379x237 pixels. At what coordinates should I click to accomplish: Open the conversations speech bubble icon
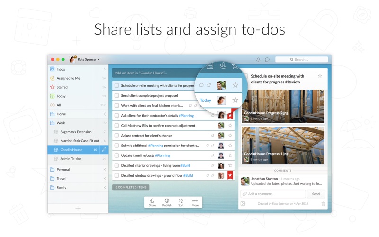[x=267, y=60]
